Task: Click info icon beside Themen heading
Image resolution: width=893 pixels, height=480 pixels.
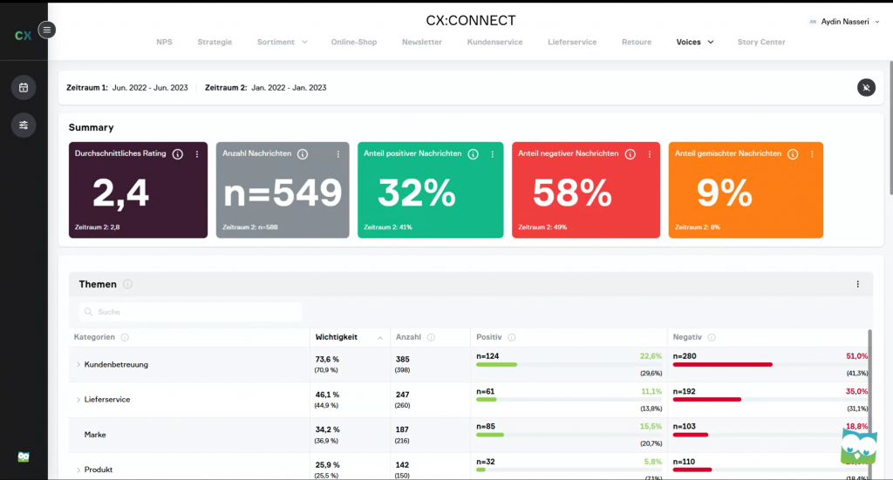Action: click(128, 284)
